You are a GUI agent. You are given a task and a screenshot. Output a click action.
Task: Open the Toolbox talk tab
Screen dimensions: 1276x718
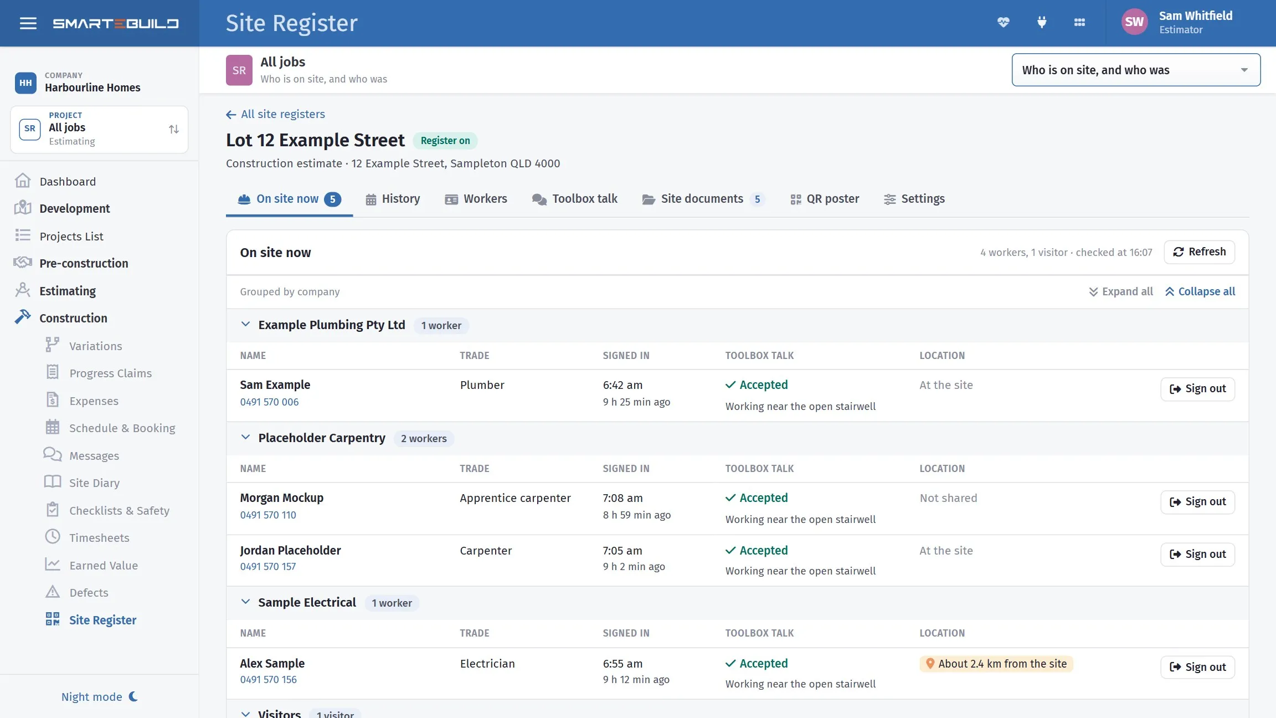[574, 199]
